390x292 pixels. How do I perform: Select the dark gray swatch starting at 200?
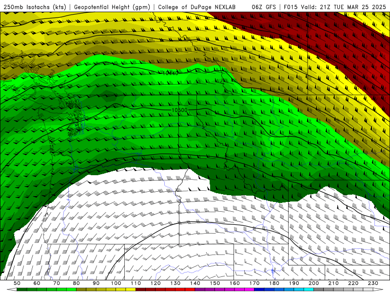tap(319, 290)
